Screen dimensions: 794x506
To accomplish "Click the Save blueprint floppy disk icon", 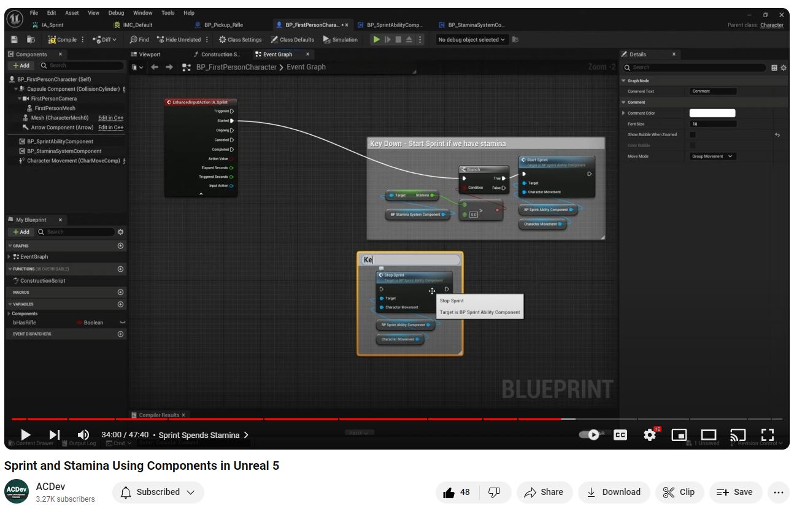I will [14, 39].
